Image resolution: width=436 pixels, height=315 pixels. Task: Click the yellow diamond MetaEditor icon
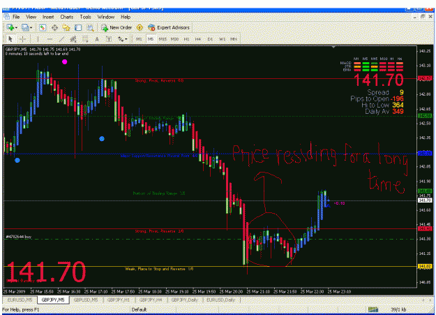(x=140, y=27)
